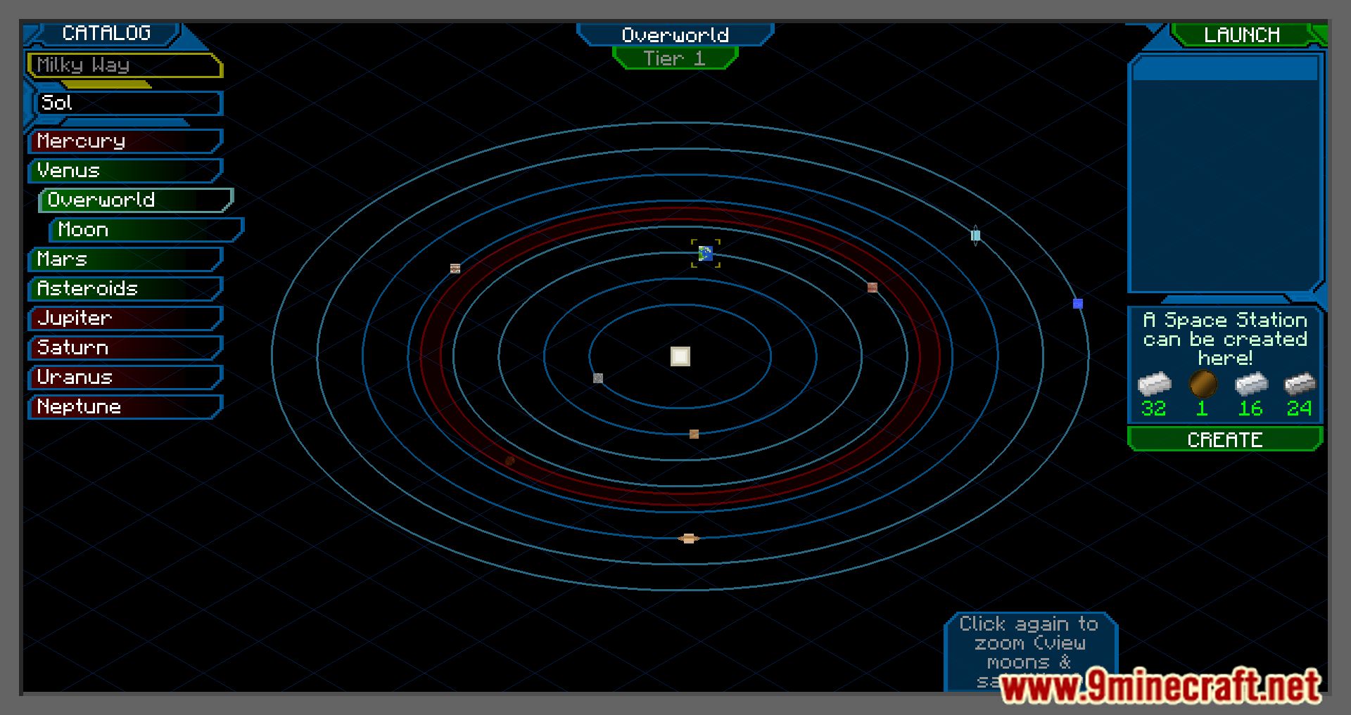
Task: Click the ingot icon above the 24 count
Action: (1300, 385)
